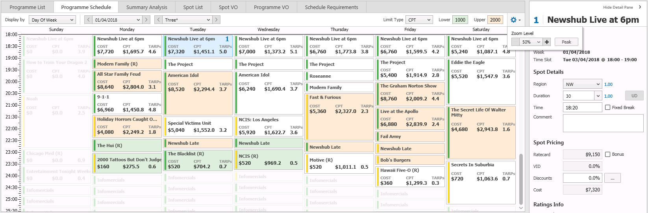Click the Time 18:20 field
The image size is (648, 213).
(582, 107)
